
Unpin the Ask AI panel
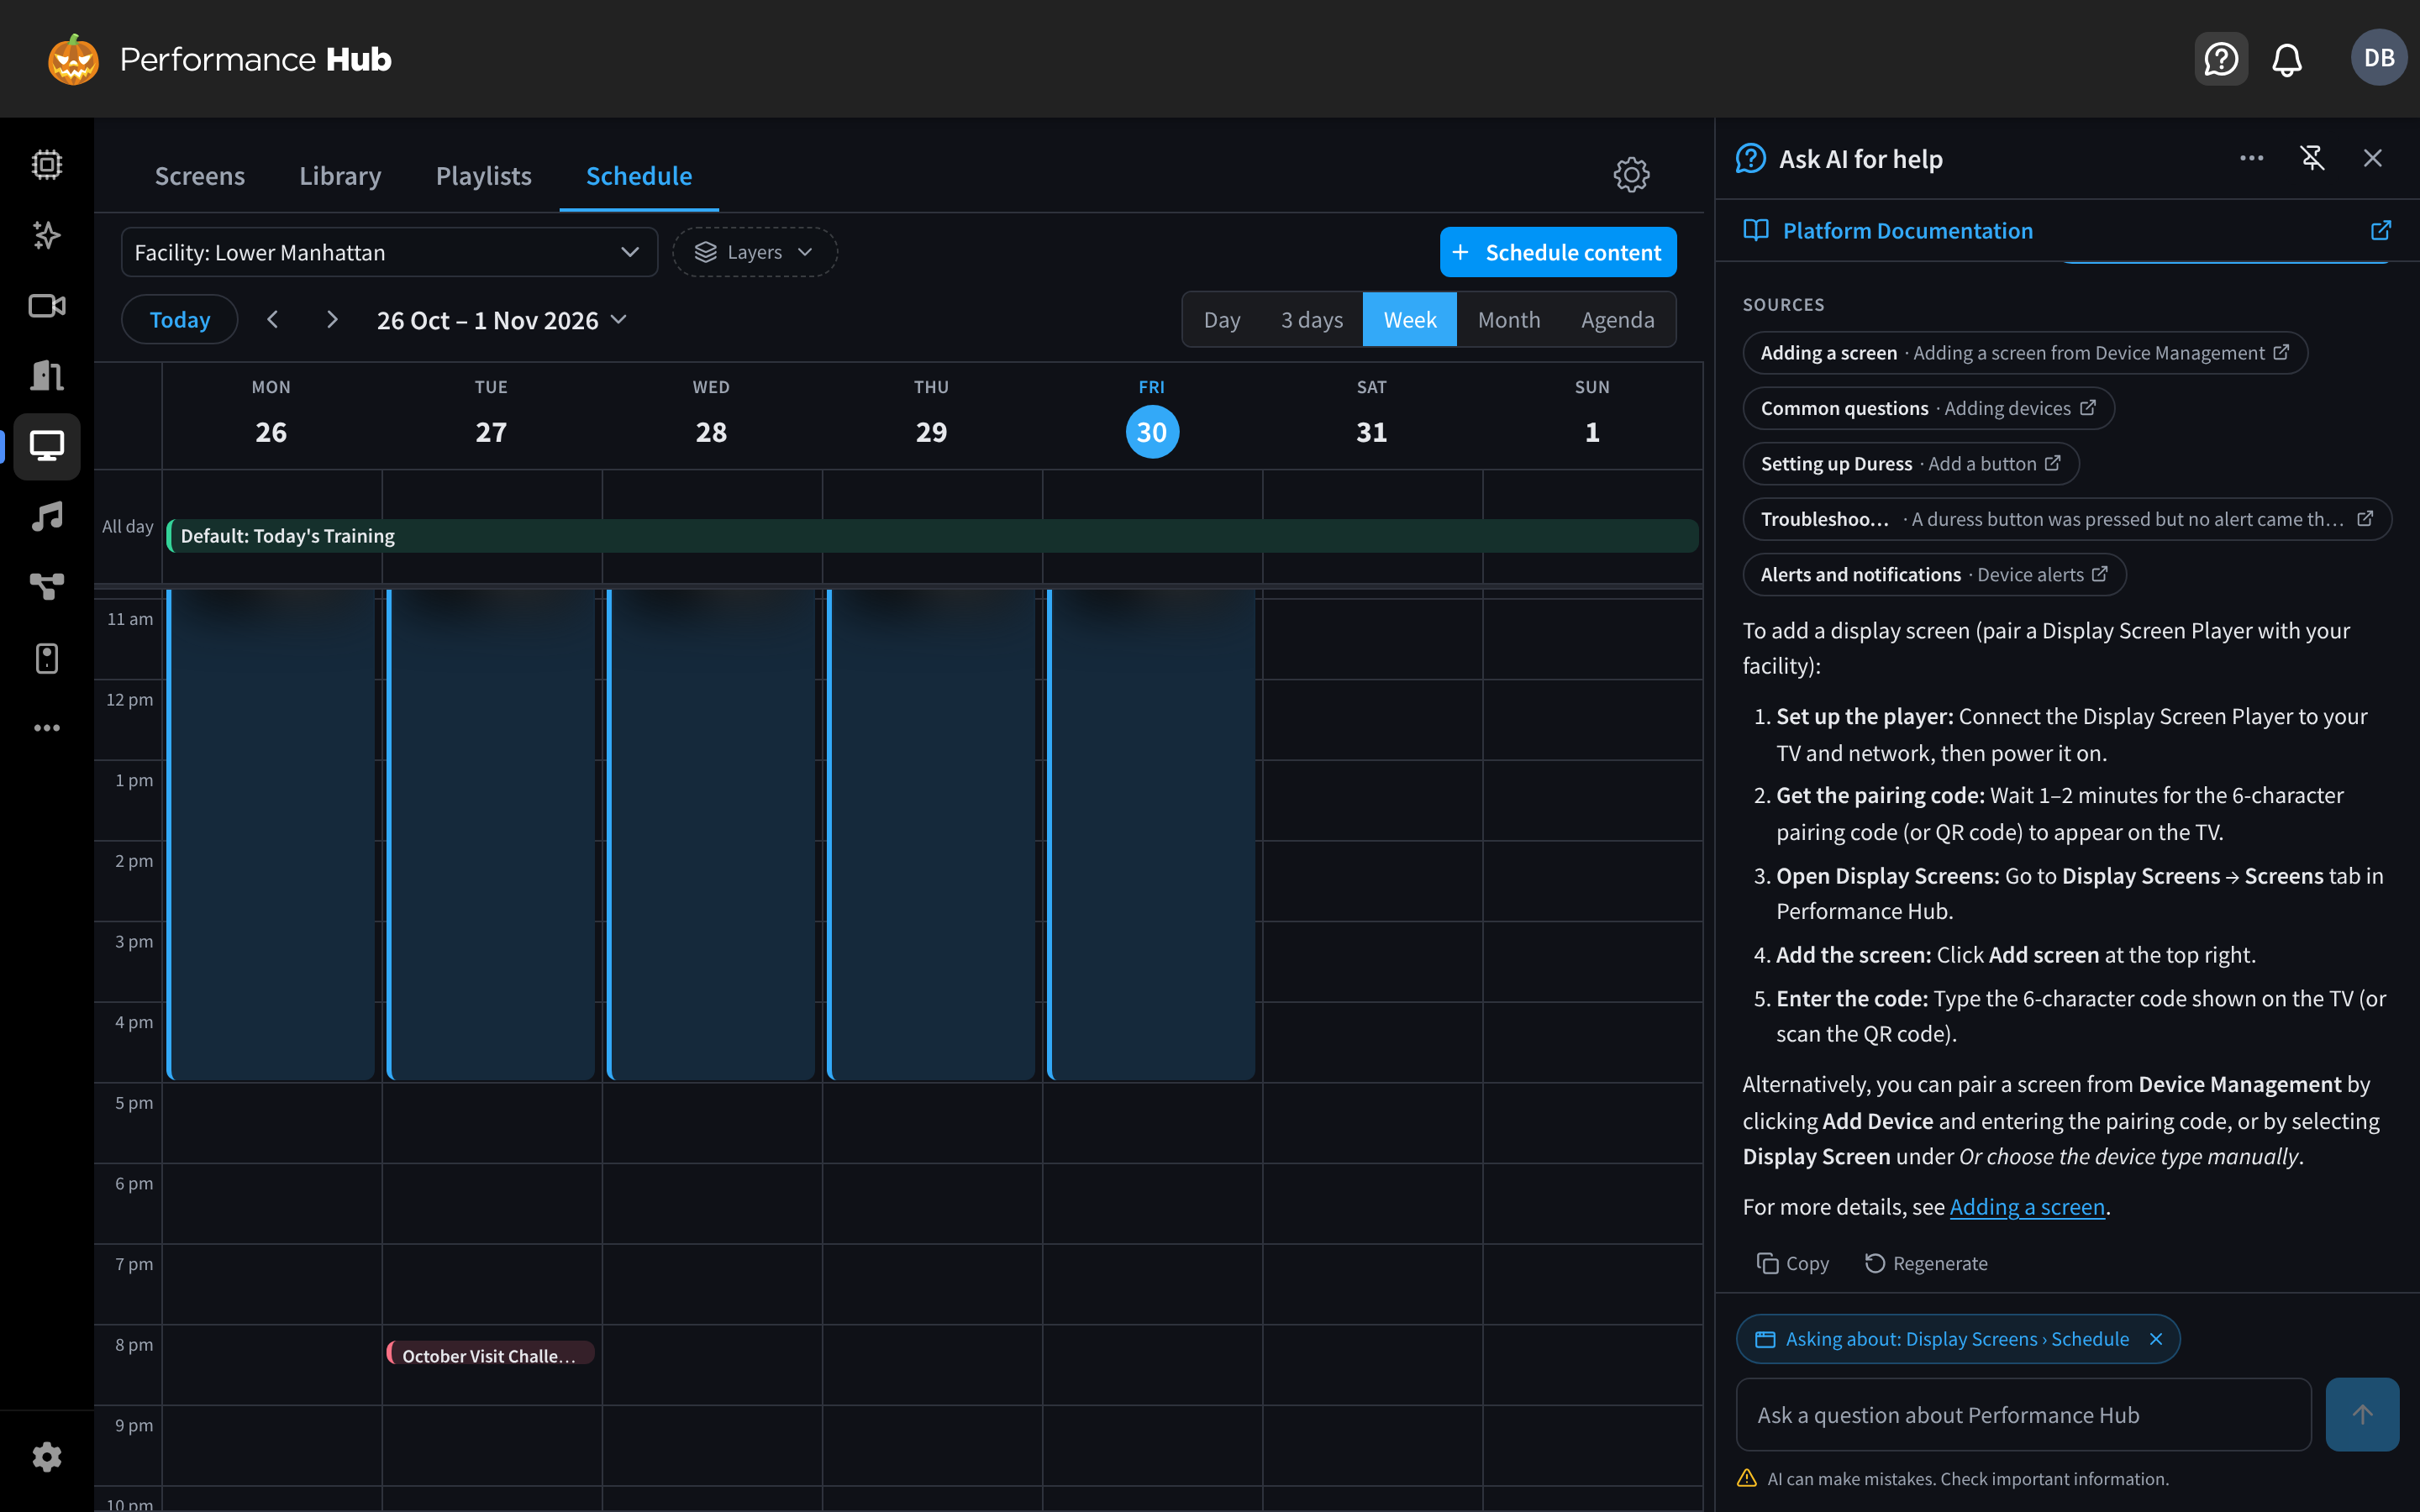(x=2312, y=158)
